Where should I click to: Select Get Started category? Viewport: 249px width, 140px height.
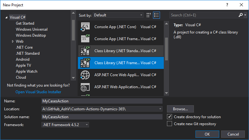25,23
